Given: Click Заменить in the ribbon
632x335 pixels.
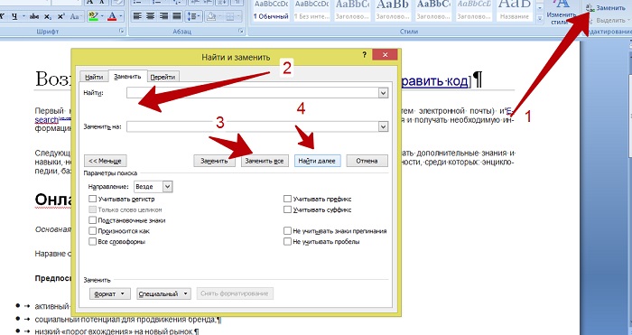Looking at the screenshot, I should click(606, 7).
